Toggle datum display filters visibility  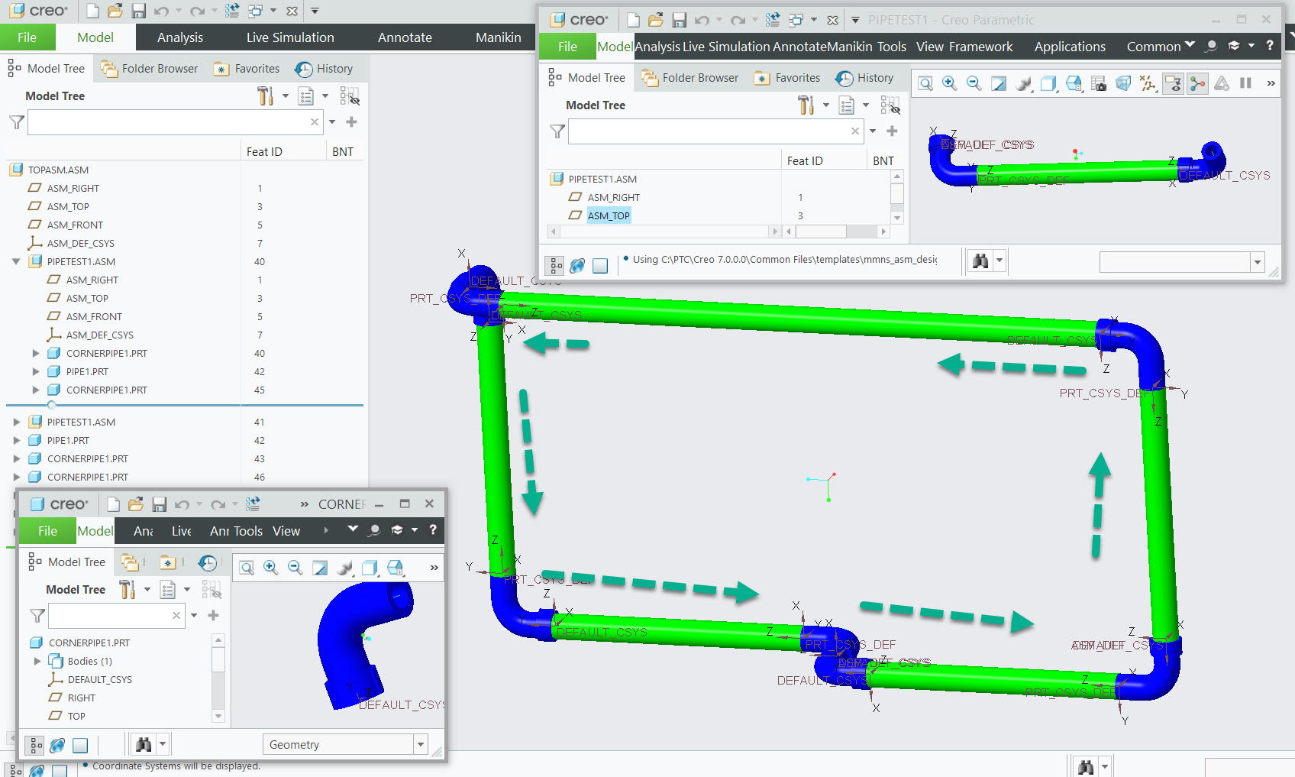click(1148, 83)
